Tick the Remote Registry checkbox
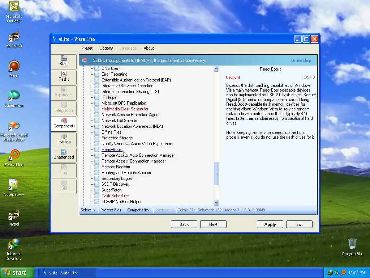The width and height of the screenshot is (370, 278). pyautogui.click(x=97, y=167)
